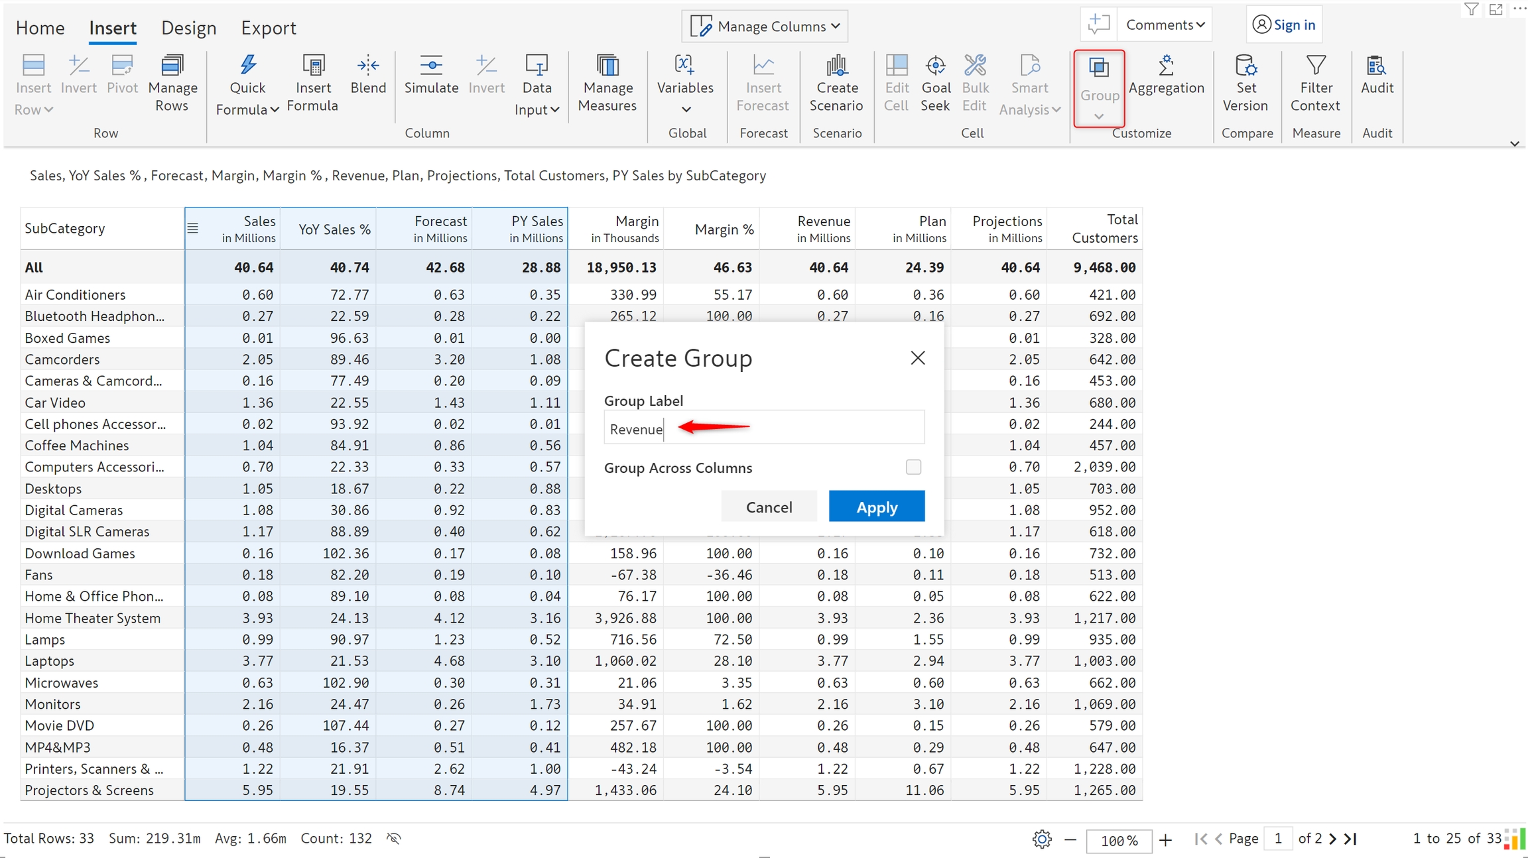1528x858 pixels.
Task: Enable Group Across Columns checkbox
Action: [913, 467]
